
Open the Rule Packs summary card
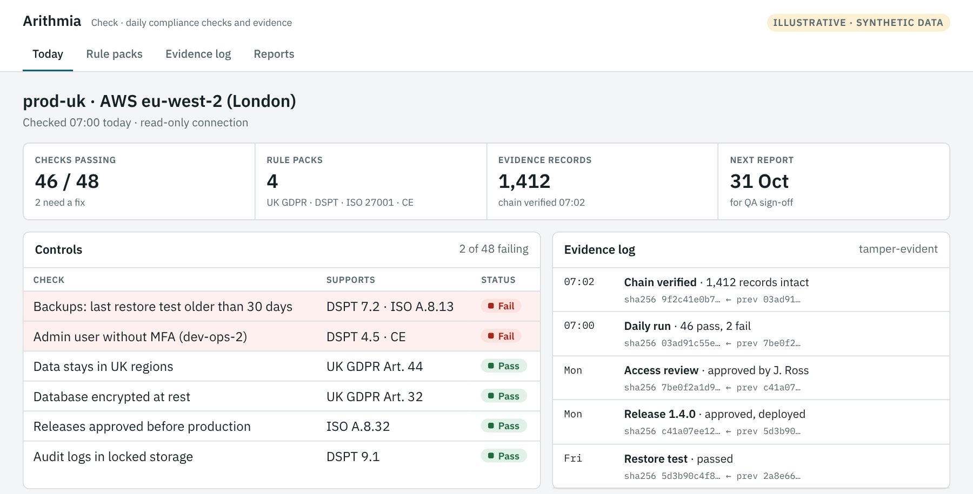(371, 181)
